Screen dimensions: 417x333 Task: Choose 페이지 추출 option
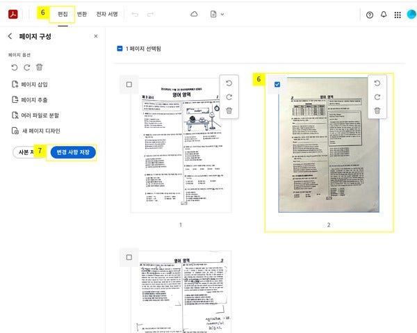[30, 99]
